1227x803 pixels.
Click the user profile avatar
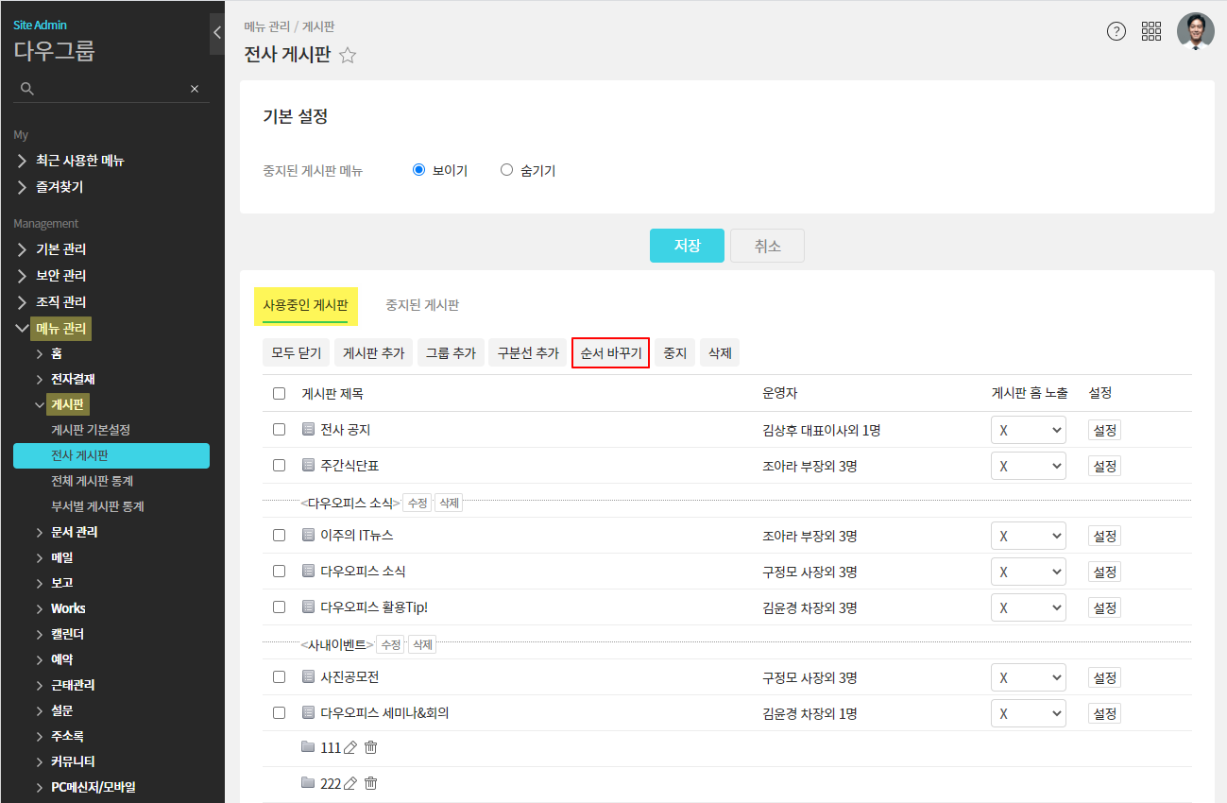click(1195, 31)
